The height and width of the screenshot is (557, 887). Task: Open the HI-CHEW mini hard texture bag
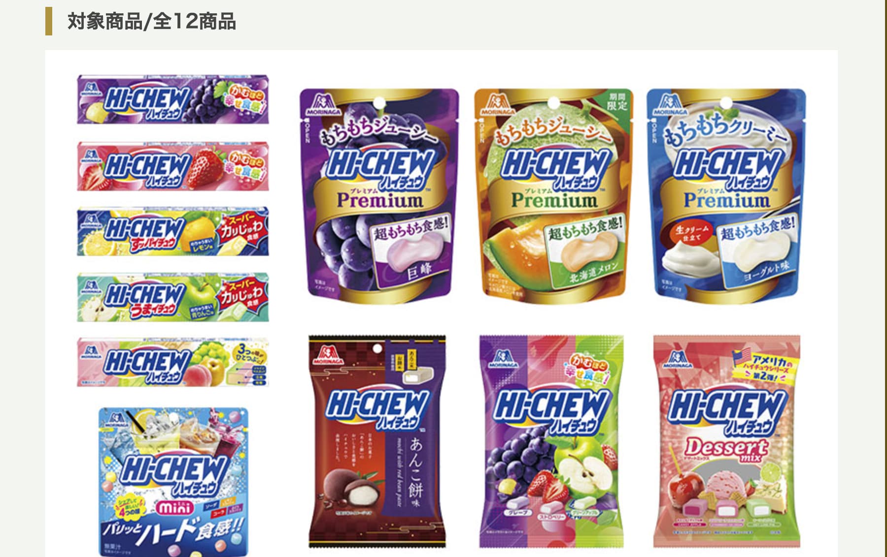pyautogui.click(x=173, y=481)
